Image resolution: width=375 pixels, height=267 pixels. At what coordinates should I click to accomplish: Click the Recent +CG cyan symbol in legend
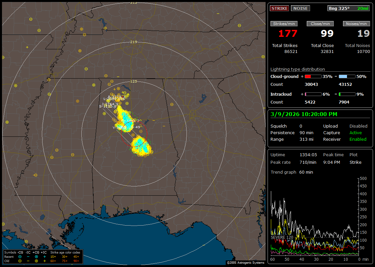click(x=36, y=256)
